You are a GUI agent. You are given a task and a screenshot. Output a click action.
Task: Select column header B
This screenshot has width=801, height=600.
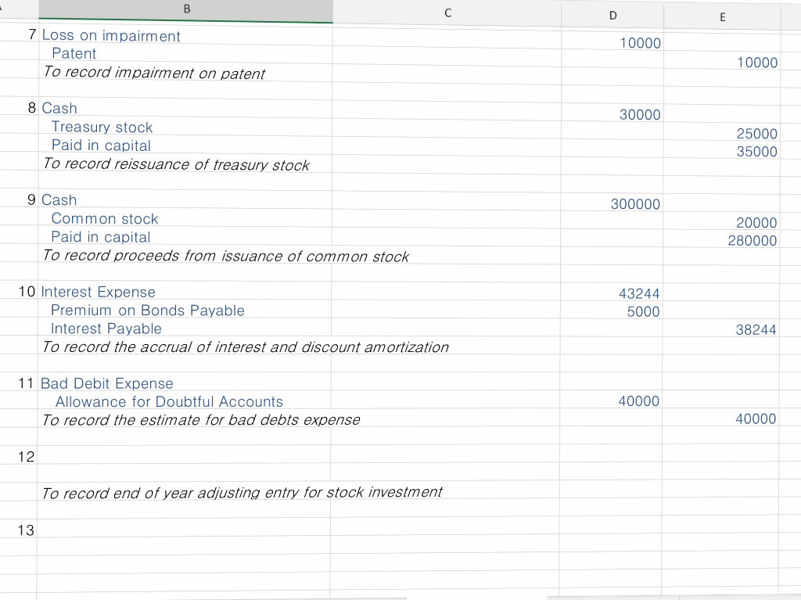tap(186, 9)
